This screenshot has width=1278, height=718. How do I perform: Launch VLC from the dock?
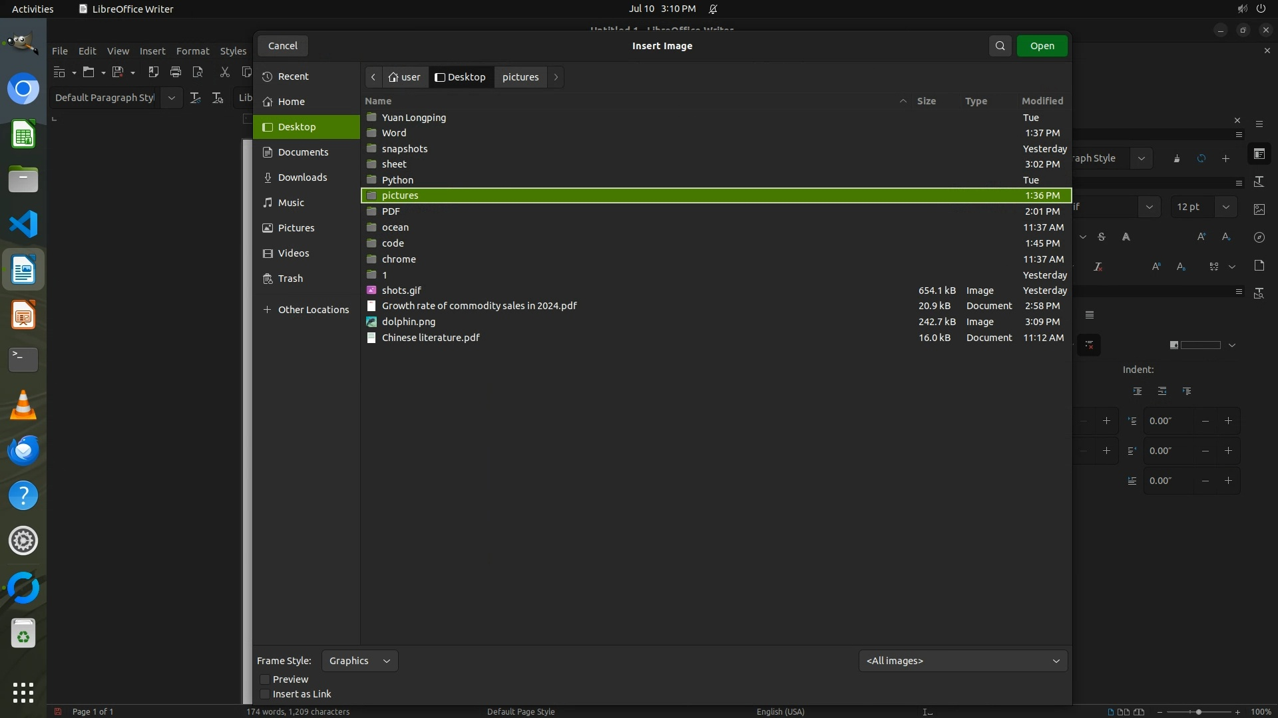[23, 405]
